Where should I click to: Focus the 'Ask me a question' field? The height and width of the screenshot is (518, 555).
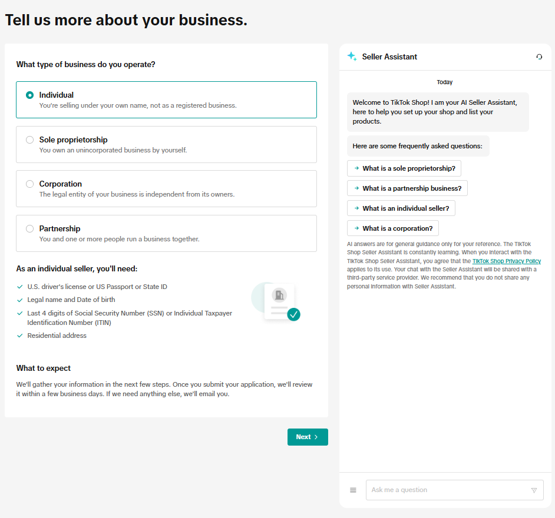448,490
